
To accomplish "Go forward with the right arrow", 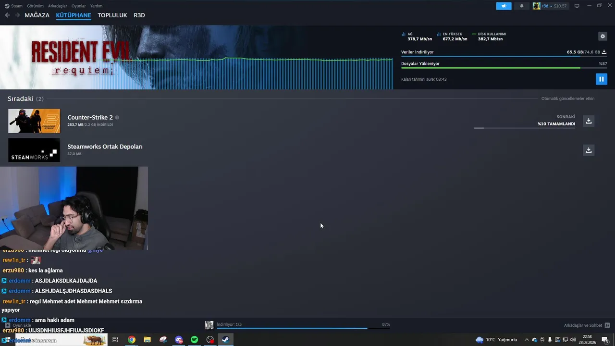I will tap(17, 15).
